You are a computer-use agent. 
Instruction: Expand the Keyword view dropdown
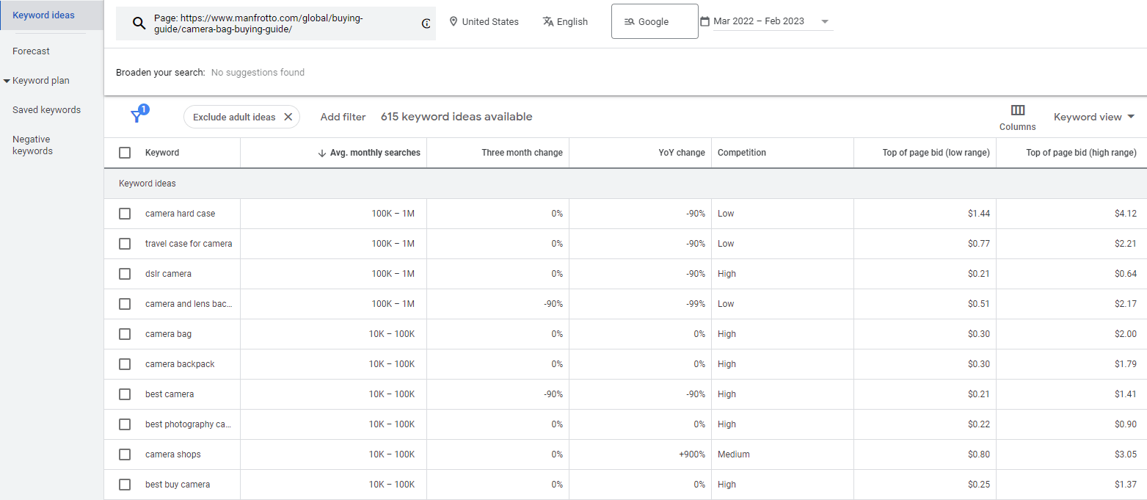1094,117
